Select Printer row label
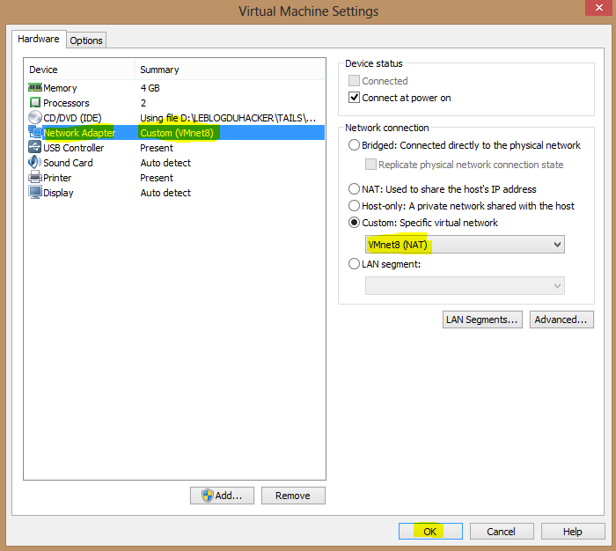The height and width of the screenshot is (551, 616). click(57, 178)
